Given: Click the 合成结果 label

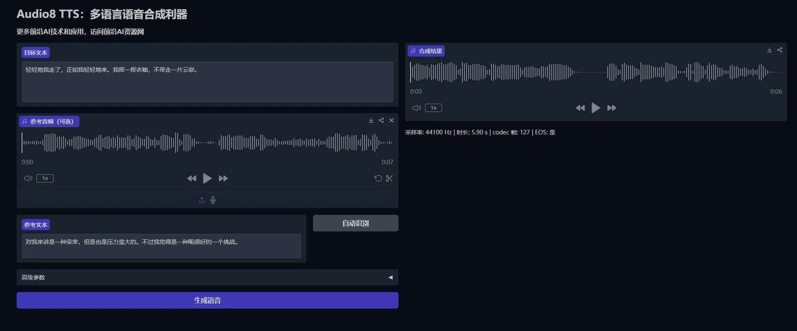Looking at the screenshot, I should (x=426, y=51).
